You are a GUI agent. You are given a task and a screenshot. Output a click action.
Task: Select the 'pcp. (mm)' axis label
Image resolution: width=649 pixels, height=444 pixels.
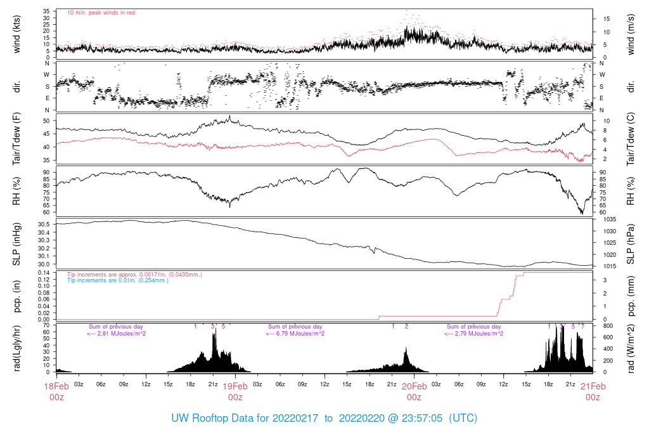[x=631, y=296]
